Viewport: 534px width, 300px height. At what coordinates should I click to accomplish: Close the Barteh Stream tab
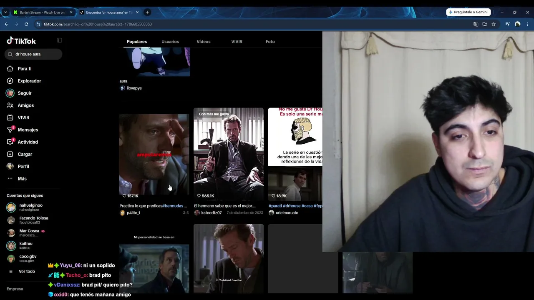(71, 12)
